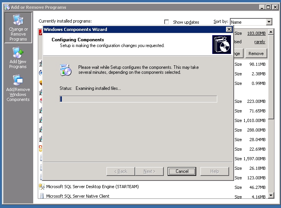Close the Windows Components Wizard dialog
This screenshot has height=208, width=281.
click(x=229, y=29)
